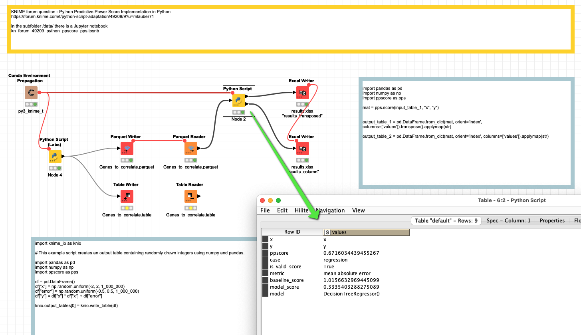Open the Navigation menu
The height and width of the screenshot is (335, 581).
(x=331, y=210)
